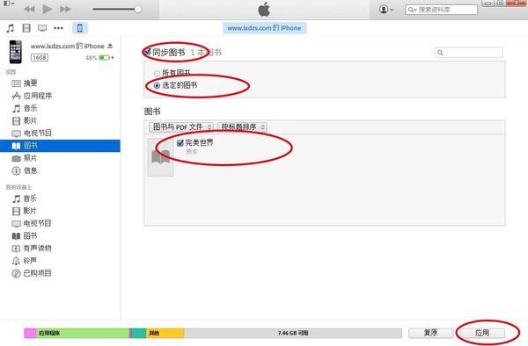528x346 pixels.
Task: Adjust the volume slider knob
Action: 138,9
